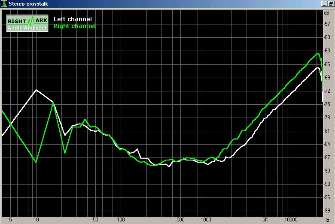The image size is (335, 224).
Task: Restore the Stereo crosstalk window size
Action: coord(331,4)
